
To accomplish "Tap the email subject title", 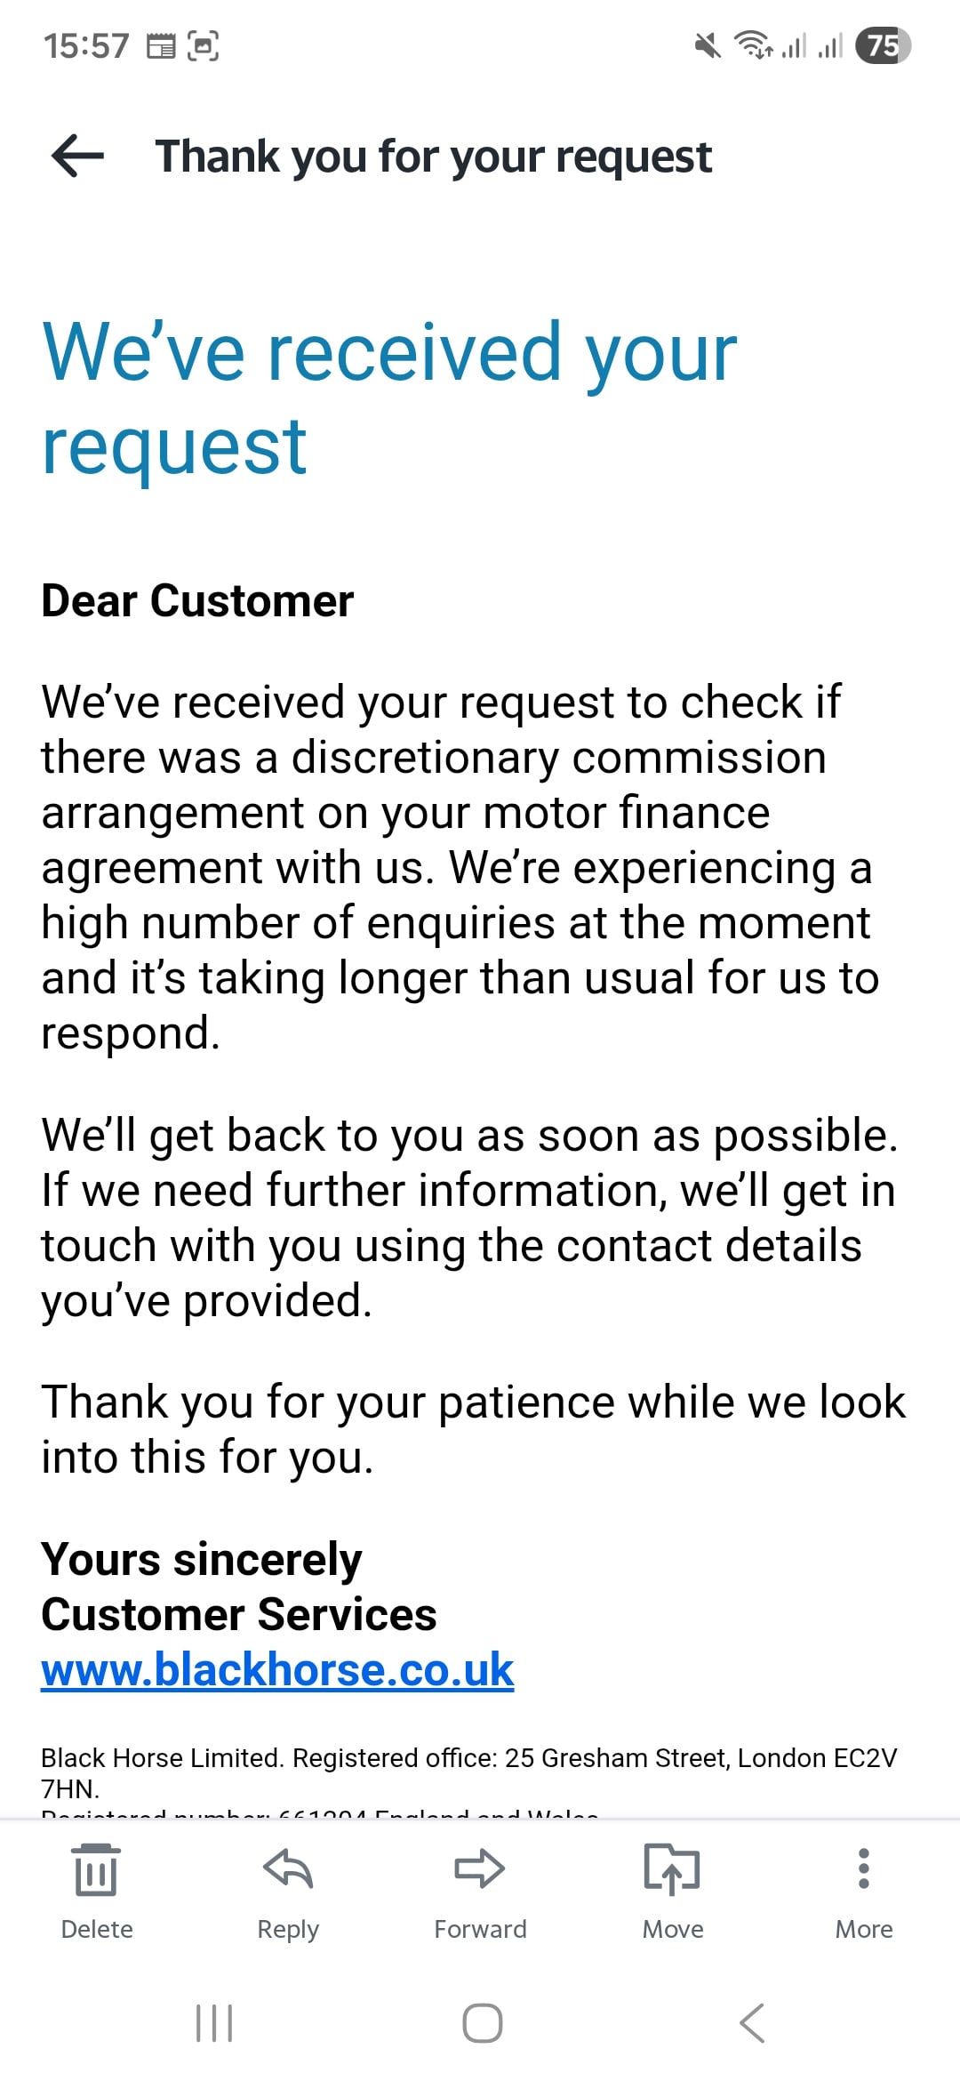I will (434, 157).
